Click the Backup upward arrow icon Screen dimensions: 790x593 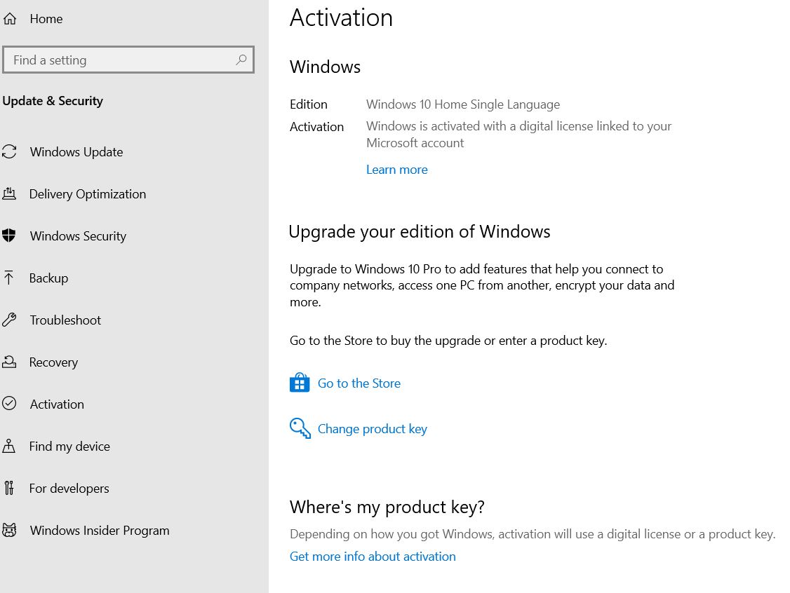tap(8, 278)
